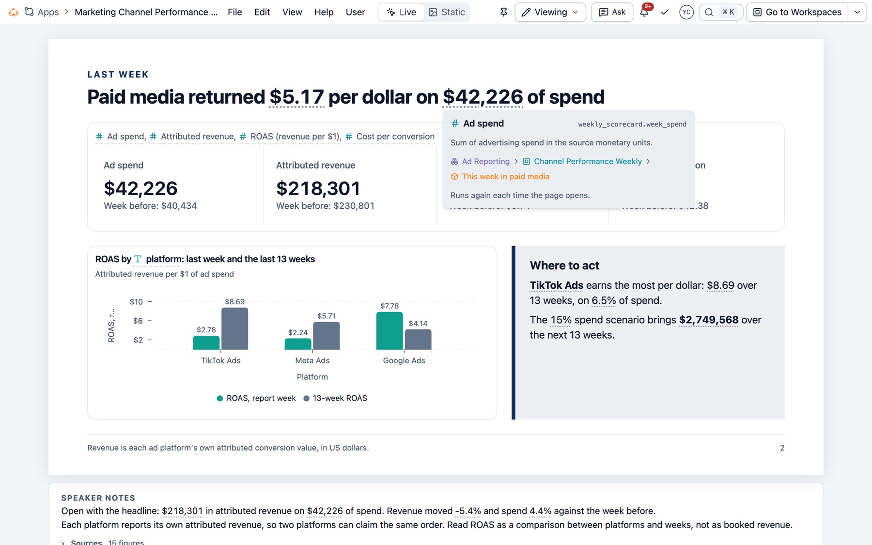Open the Ad Reporting link
The image size is (872, 545).
(x=486, y=161)
